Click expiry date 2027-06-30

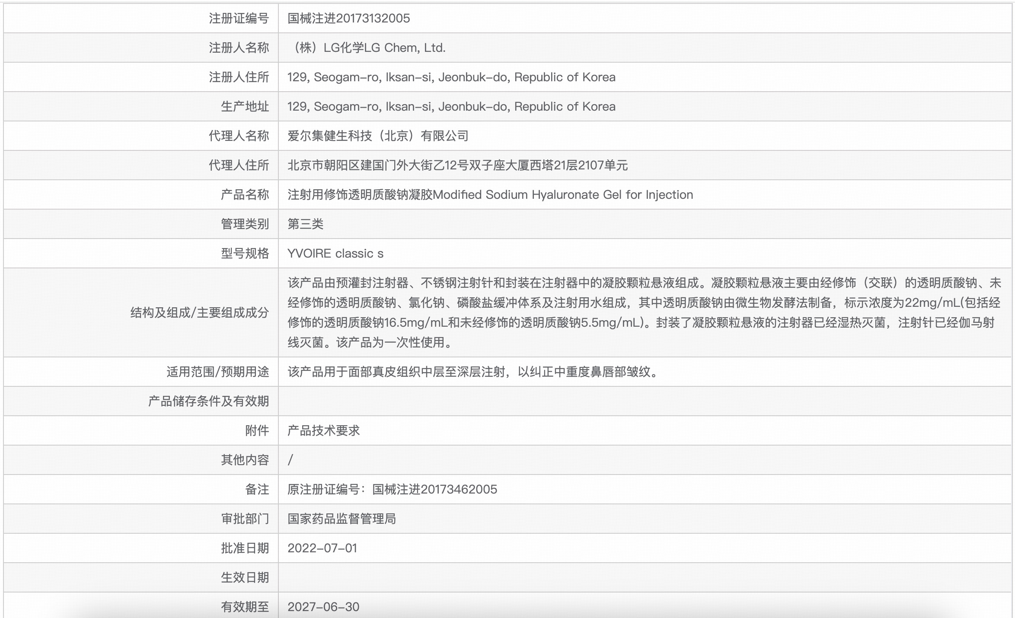(x=323, y=607)
